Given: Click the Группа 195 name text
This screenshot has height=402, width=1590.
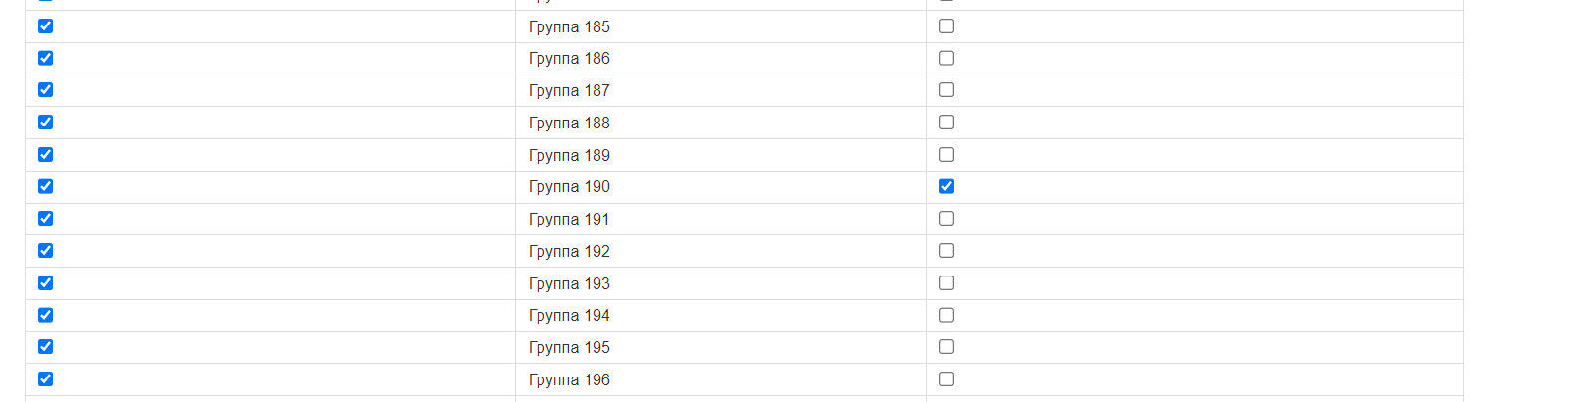Looking at the screenshot, I should pos(569,347).
